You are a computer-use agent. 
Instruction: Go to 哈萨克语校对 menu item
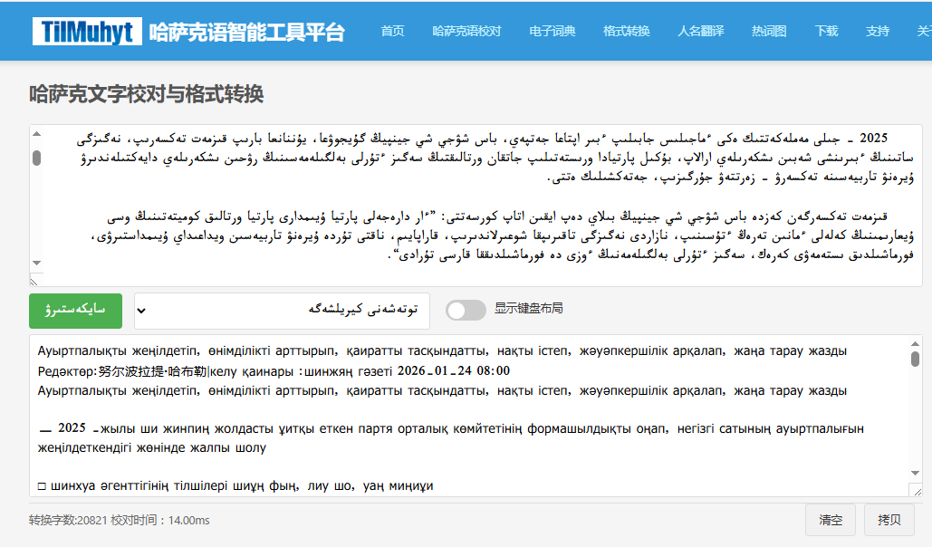coord(466,31)
